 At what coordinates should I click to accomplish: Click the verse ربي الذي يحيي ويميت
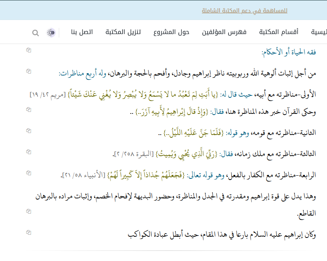(x=187, y=154)
